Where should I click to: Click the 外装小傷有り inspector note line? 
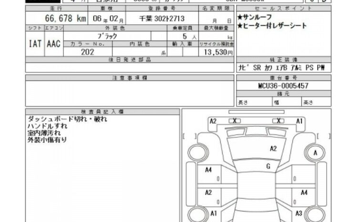(47, 140)
